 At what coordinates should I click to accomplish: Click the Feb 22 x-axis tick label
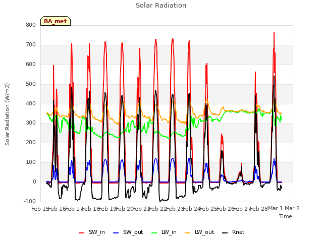click(158, 209)
